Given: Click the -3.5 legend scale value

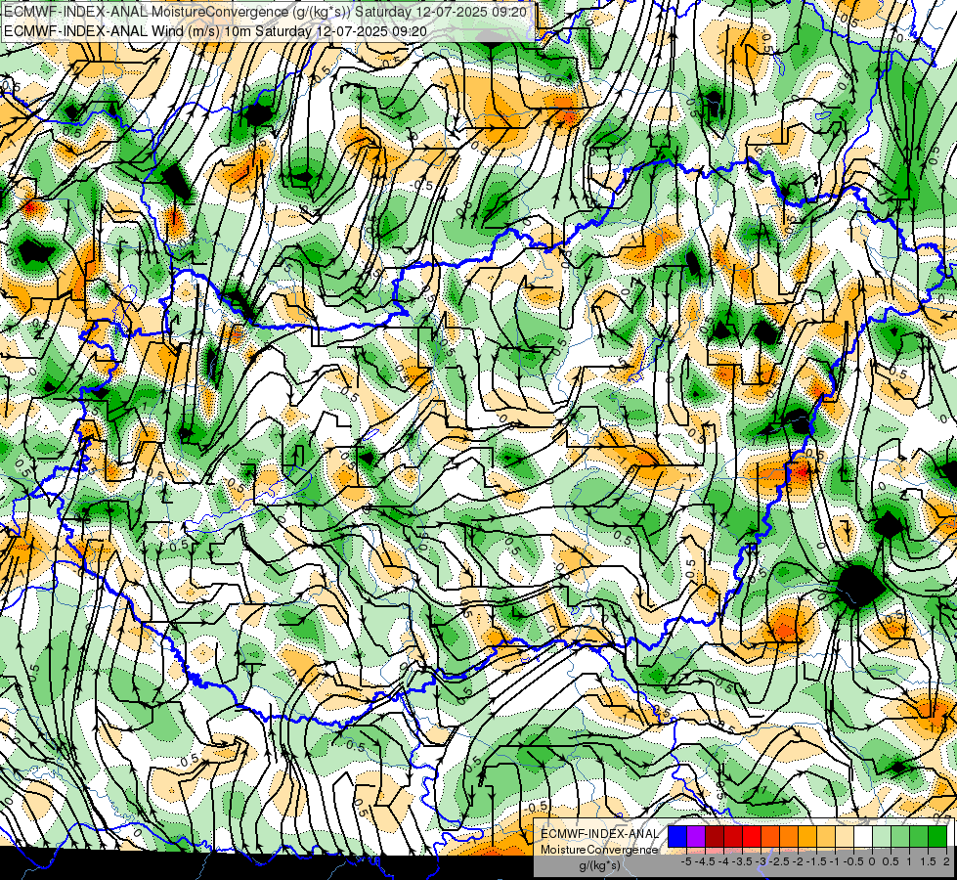Looking at the screenshot, I should tap(742, 861).
